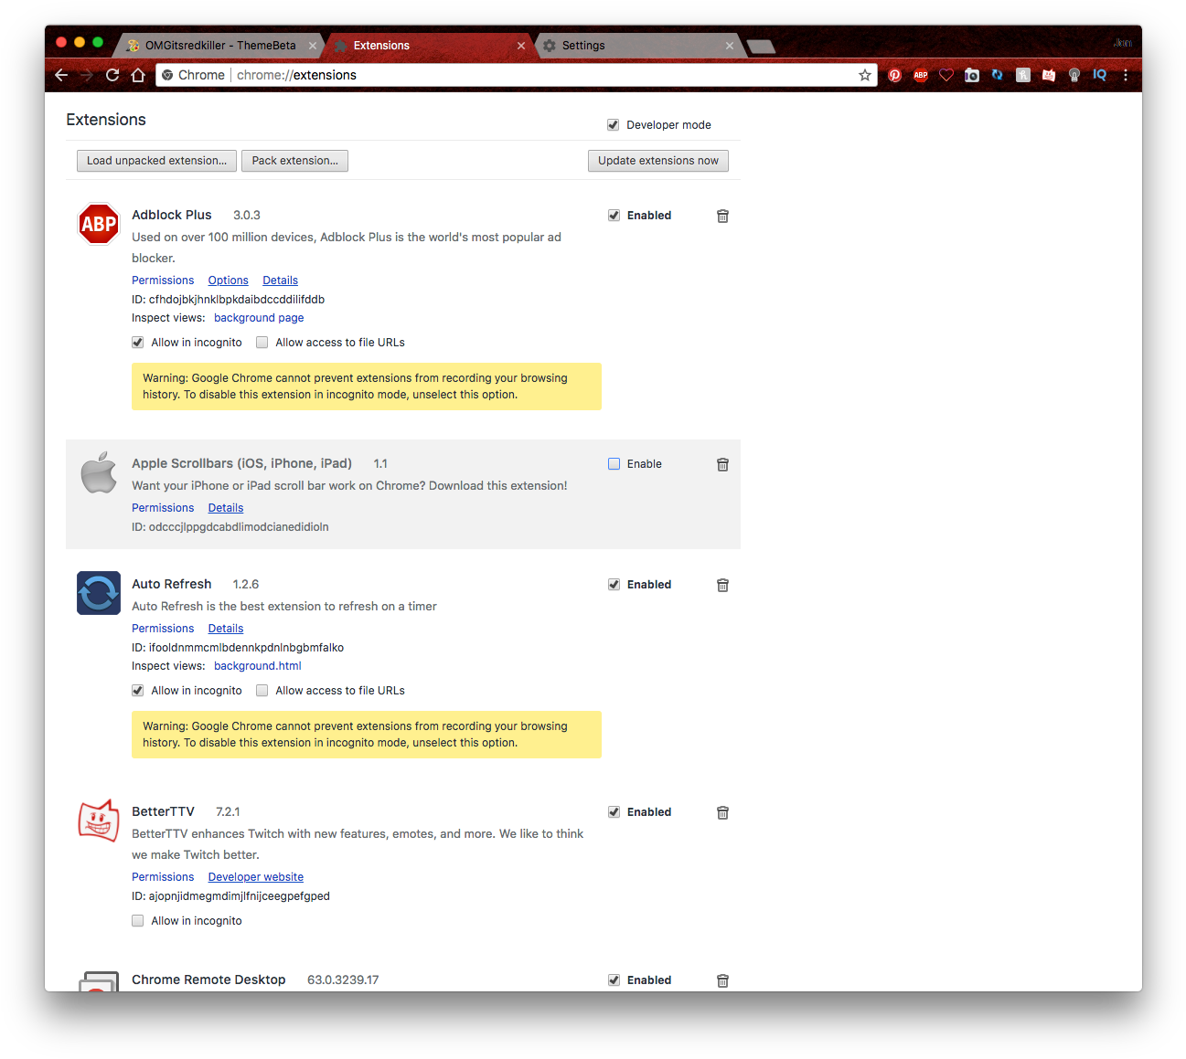Screen dimensions: 1186x1059
Task: Toggle Developer mode checkbox
Action: [614, 125]
